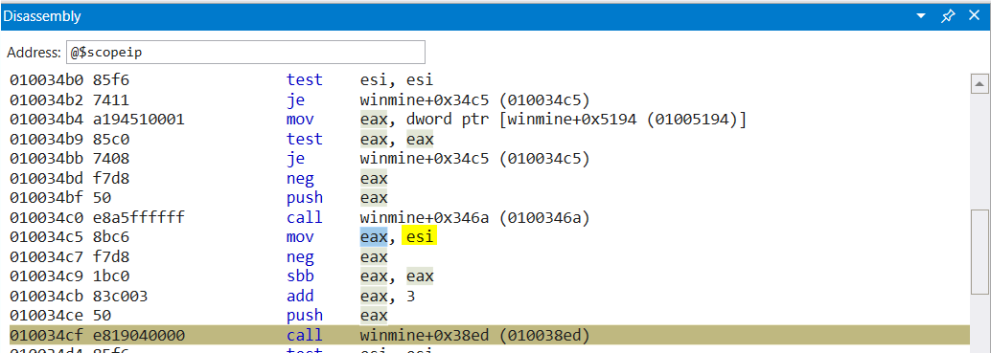Click the Address input field
This screenshot has width=991, height=353.
pyautogui.click(x=245, y=53)
